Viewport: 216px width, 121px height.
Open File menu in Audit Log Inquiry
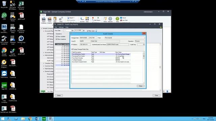click(x=56, y=27)
